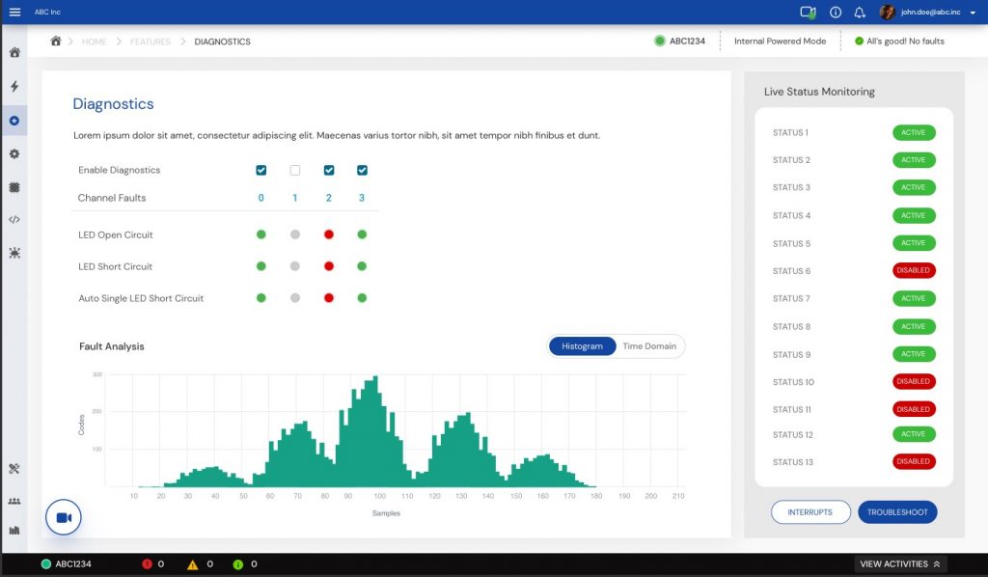The image size is (988, 577).
Task: Click the INTERRUPTS button
Action: (x=810, y=511)
